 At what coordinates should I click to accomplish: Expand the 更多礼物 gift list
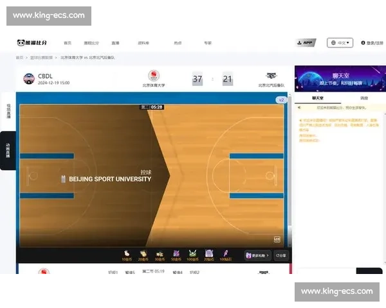click(257, 255)
